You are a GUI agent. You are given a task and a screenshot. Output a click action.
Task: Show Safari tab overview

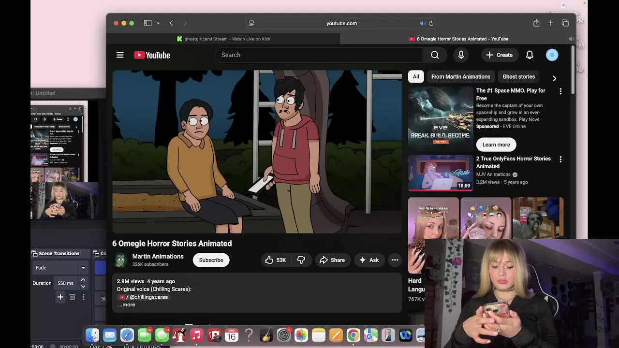[x=565, y=23]
